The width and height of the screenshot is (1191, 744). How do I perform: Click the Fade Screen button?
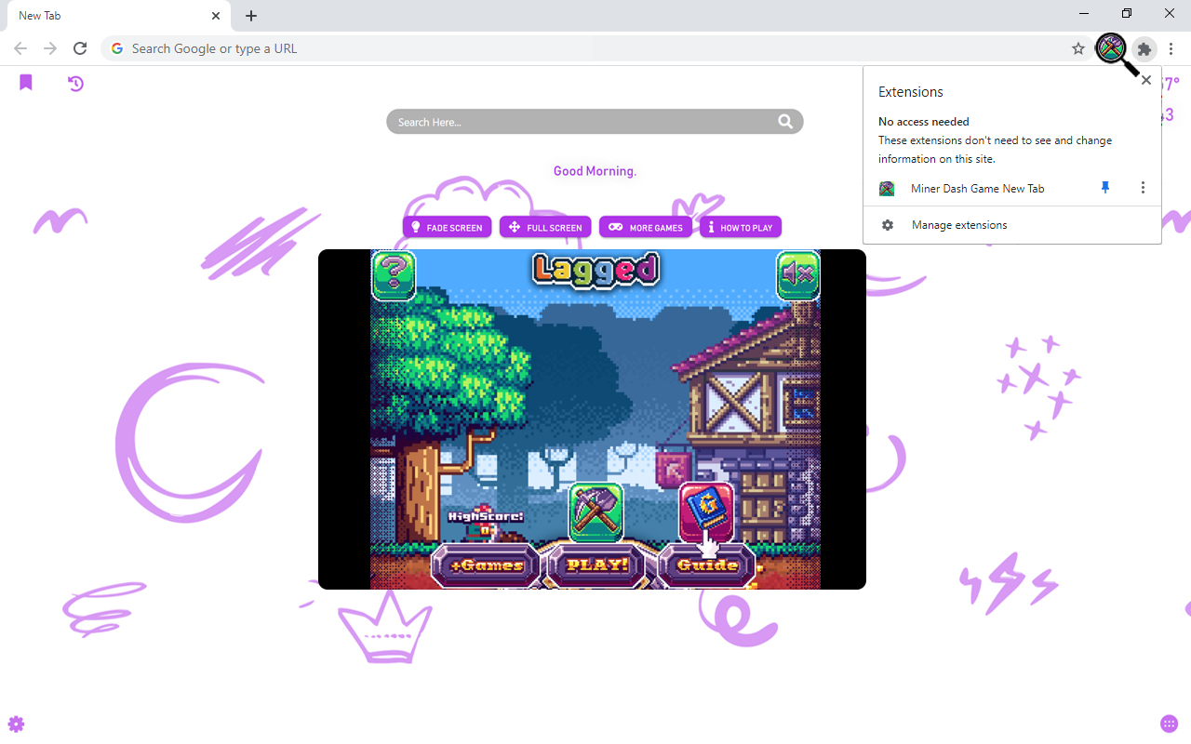(x=447, y=227)
